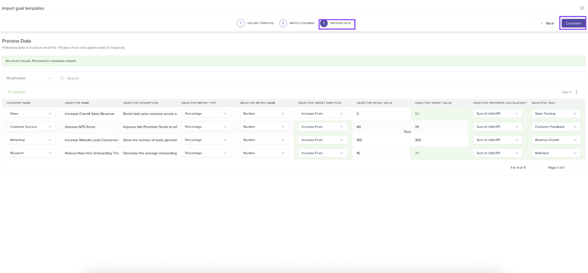Click step 1 Upload Template circle
Screen dimensions: 588x273
(x=241, y=23)
